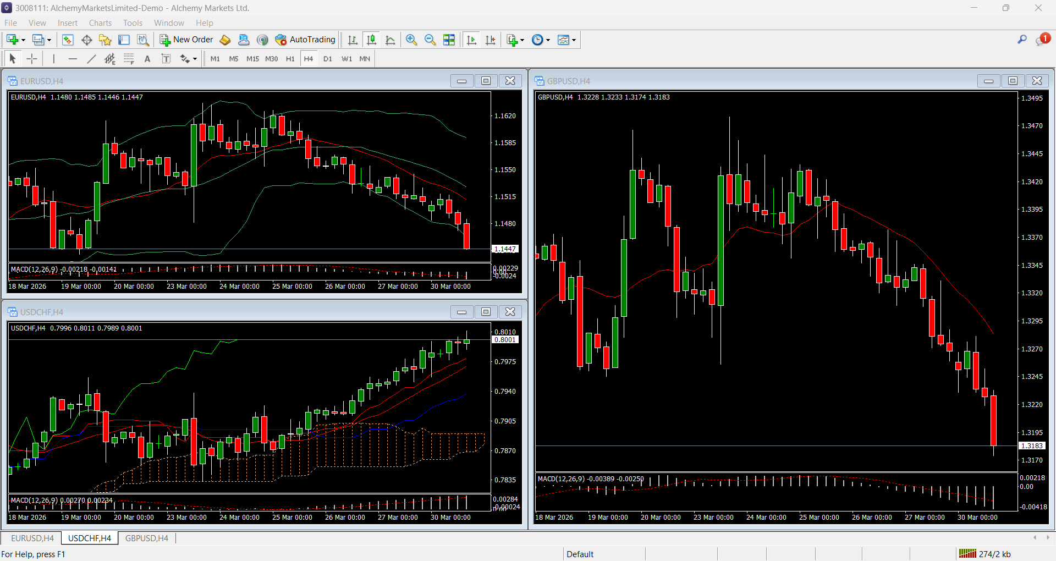Open the Strategy Tester icon
This screenshot has width=1056, height=561.
[x=143, y=40]
